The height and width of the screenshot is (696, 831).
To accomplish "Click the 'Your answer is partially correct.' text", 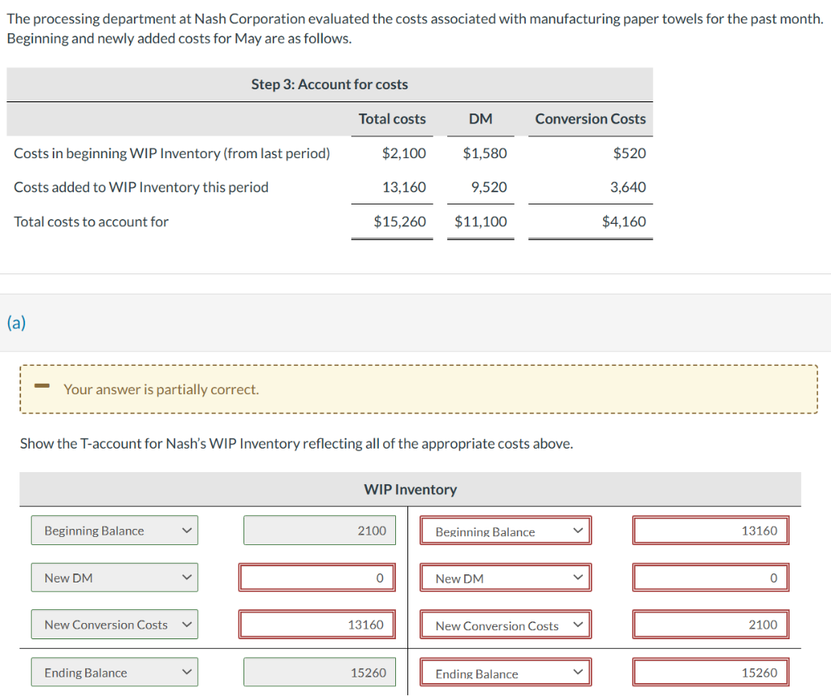I will tap(161, 389).
